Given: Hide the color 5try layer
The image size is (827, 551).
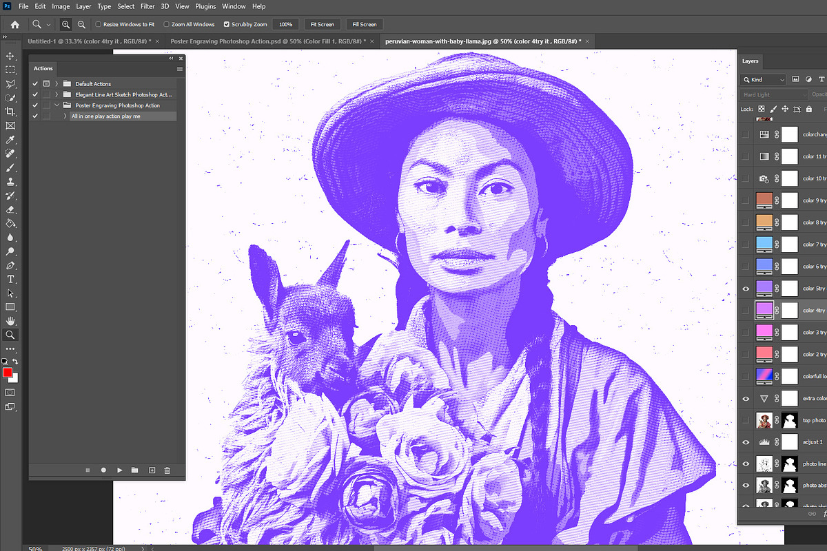Looking at the screenshot, I should pyautogui.click(x=746, y=289).
